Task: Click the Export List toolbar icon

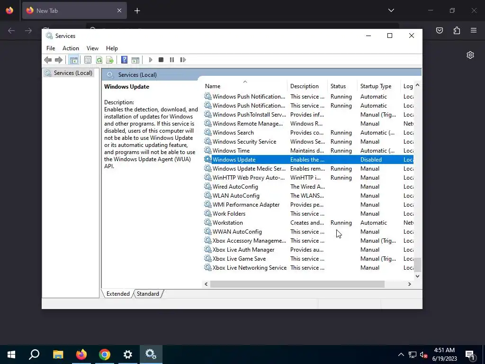Action: point(110,60)
